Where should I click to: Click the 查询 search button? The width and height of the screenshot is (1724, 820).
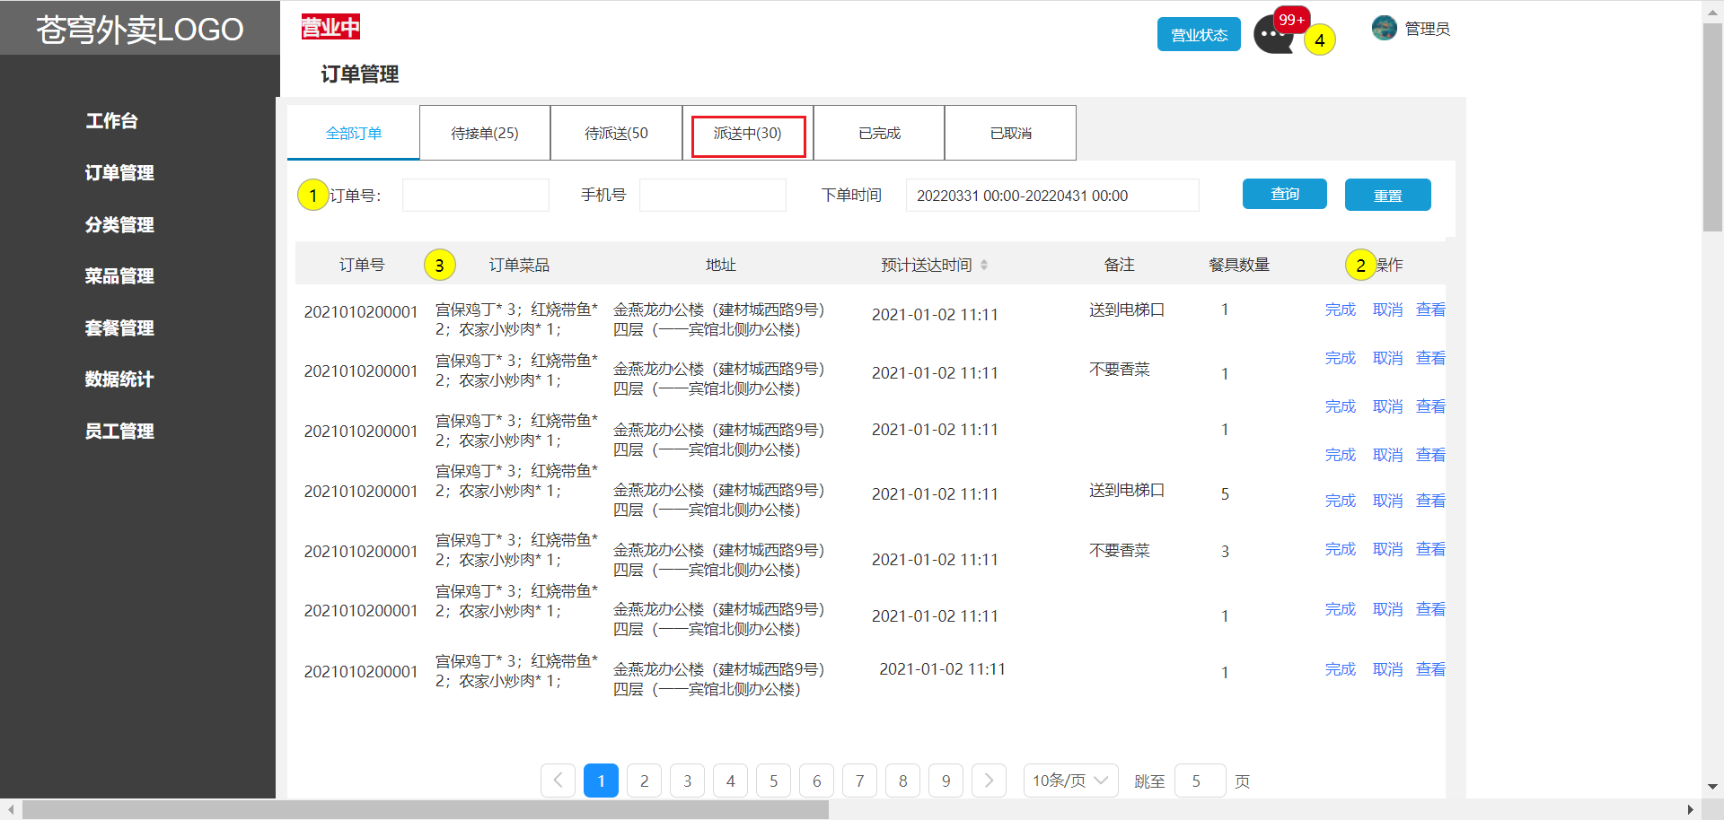pos(1284,194)
